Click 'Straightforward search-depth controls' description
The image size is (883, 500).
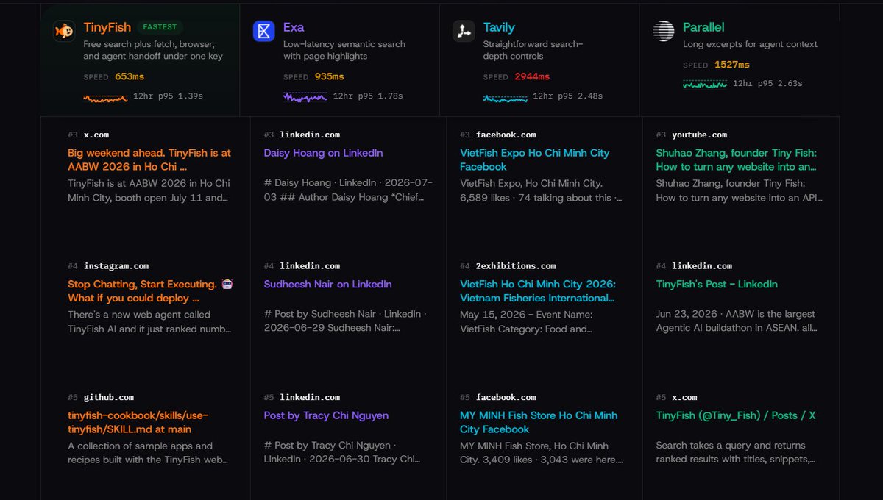pyautogui.click(x=533, y=50)
